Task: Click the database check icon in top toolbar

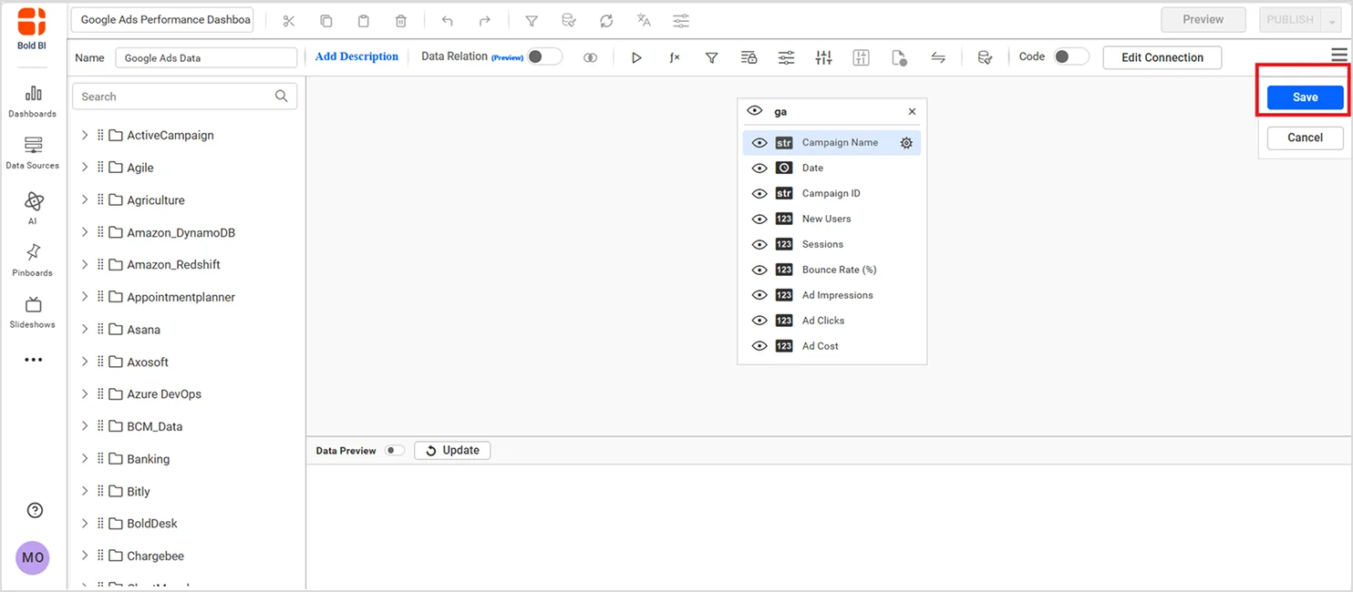Action: tap(569, 20)
